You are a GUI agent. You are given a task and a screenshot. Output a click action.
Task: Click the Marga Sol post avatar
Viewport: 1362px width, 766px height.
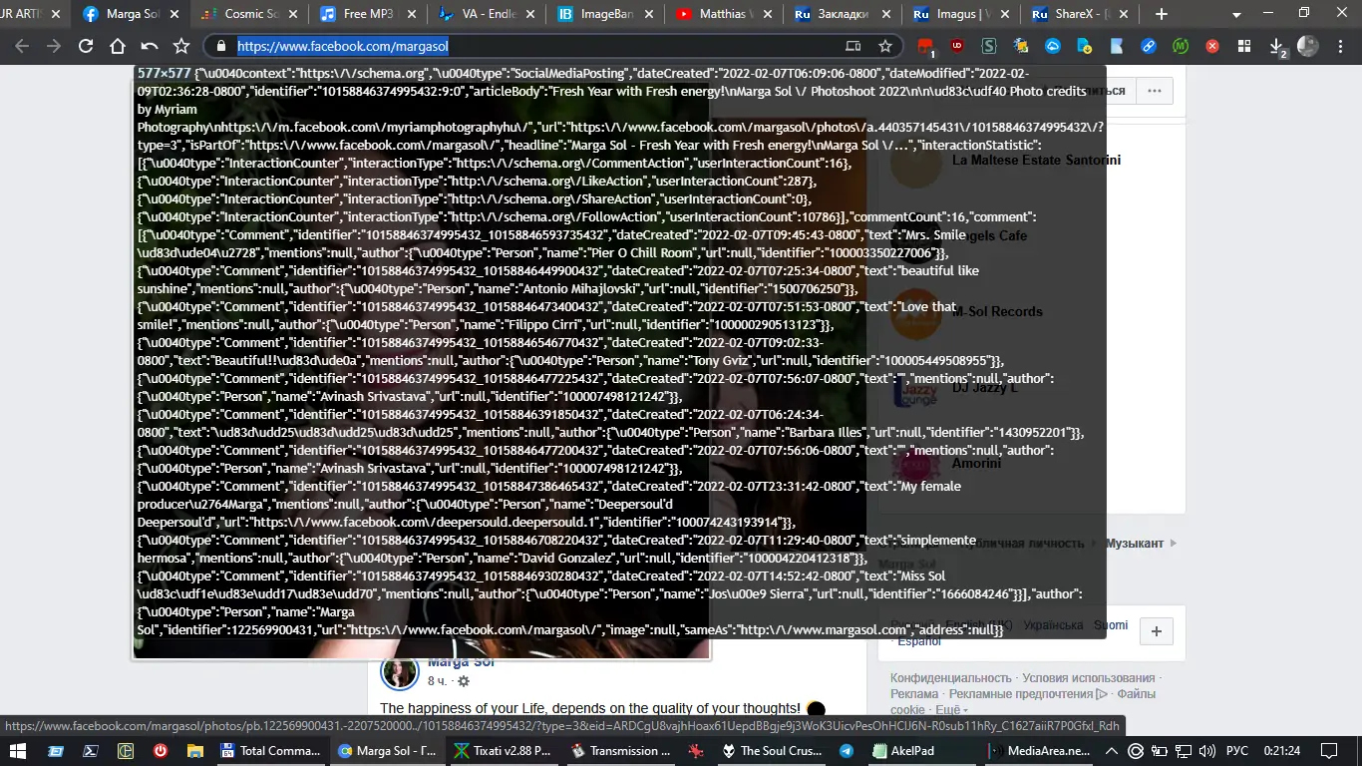point(400,673)
